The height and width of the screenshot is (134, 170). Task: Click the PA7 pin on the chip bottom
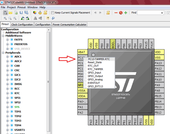(x=113, y=120)
